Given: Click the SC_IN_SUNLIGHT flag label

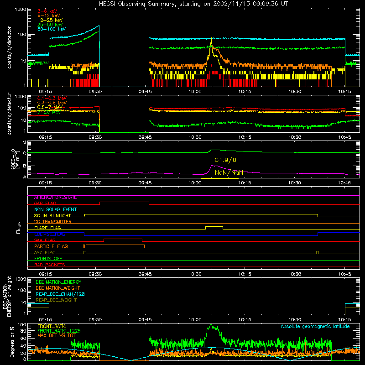Looking at the screenshot, I should (x=52, y=215).
